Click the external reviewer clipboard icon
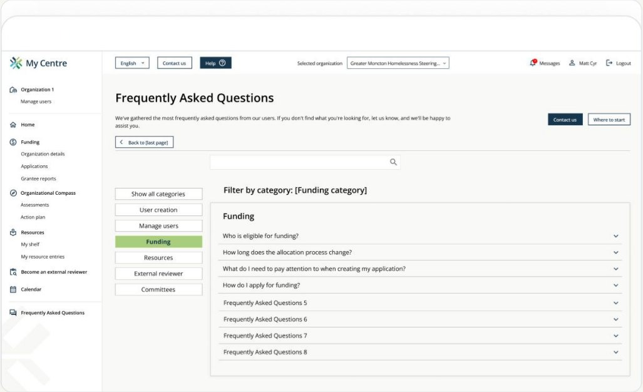The height and width of the screenshot is (392, 643). pyautogui.click(x=13, y=272)
